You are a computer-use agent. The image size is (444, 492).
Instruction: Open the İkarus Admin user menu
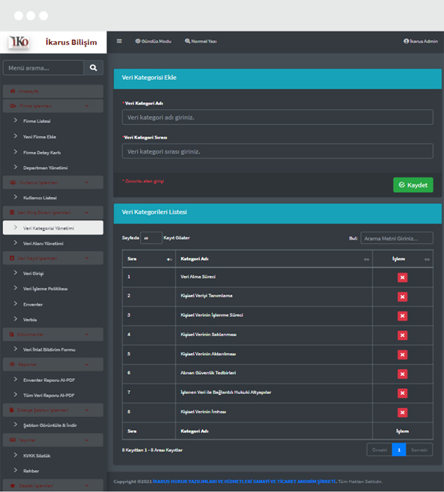click(421, 41)
